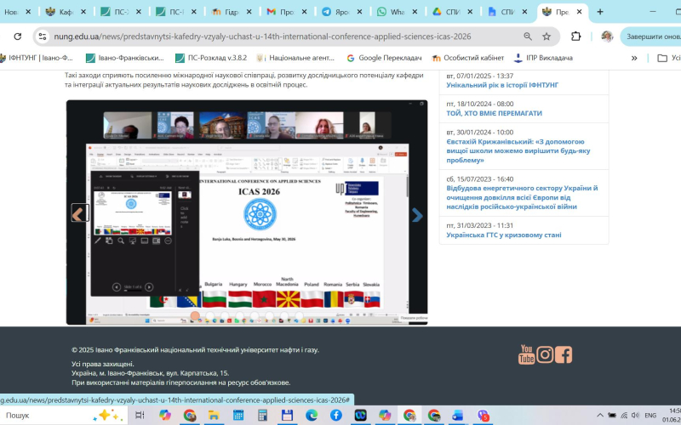Screen dimensions: 681x425
Task: Open the Instagram footer icon
Action: pyautogui.click(x=545, y=354)
